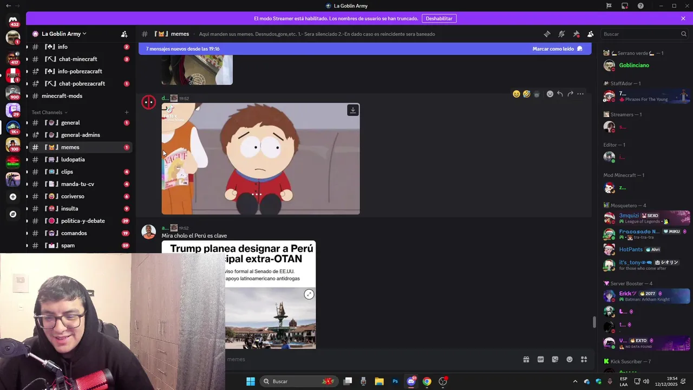
Task: Open more message options ellipsis
Action: [580, 94]
